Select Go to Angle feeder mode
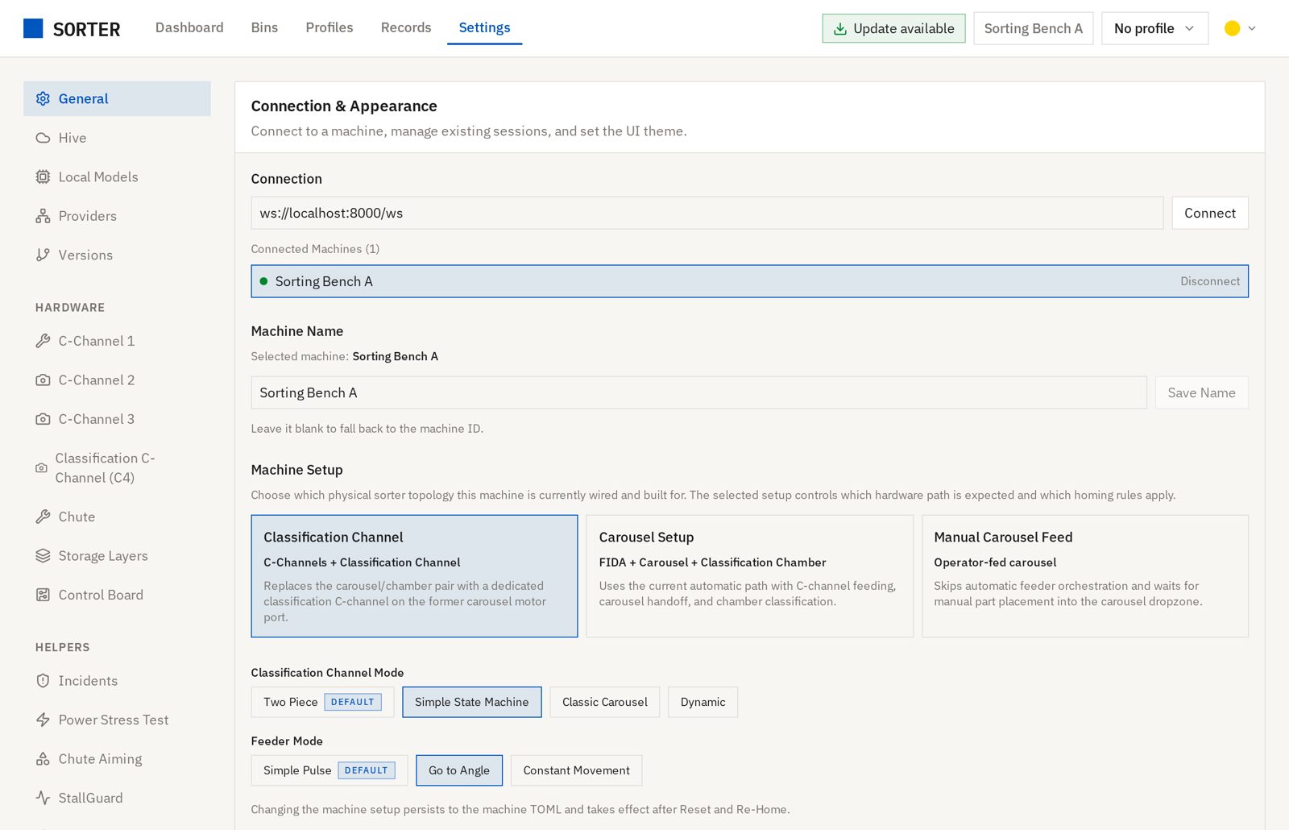1289x830 pixels. tap(459, 770)
